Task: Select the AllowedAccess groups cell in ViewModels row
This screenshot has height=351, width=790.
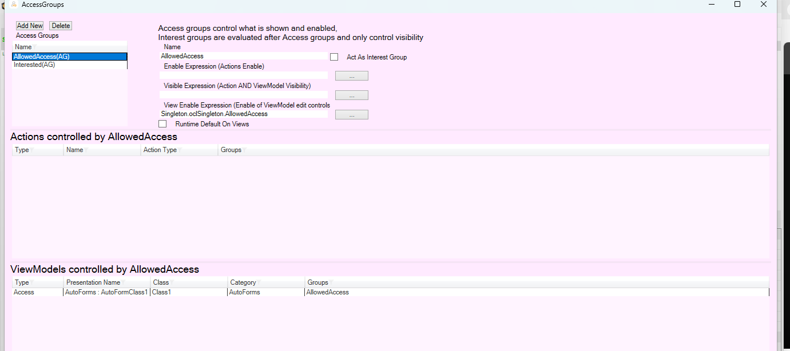Action: click(537, 292)
